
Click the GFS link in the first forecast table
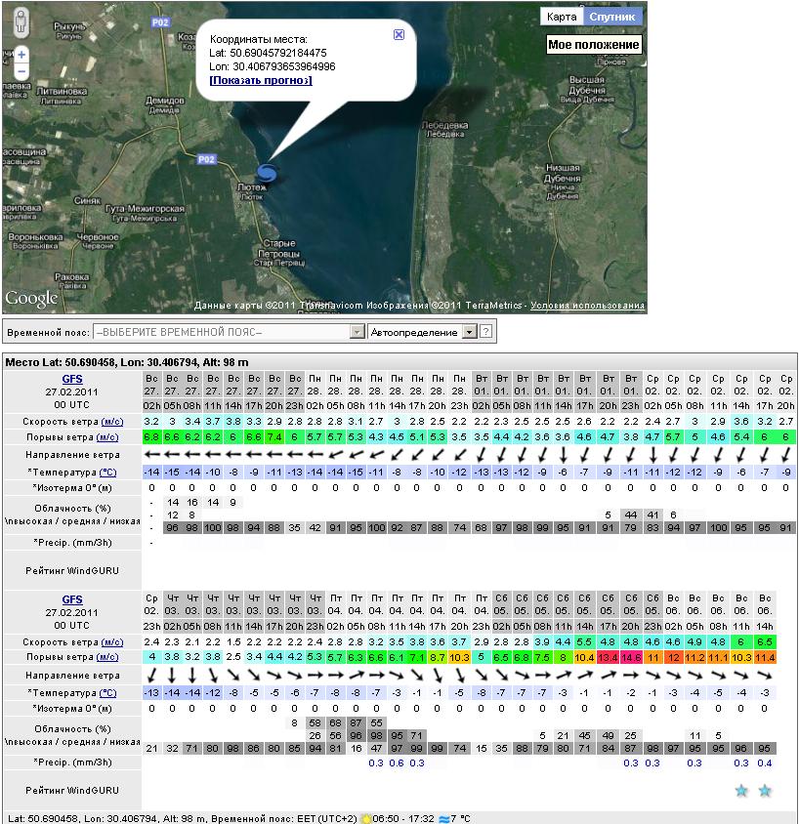pyautogui.click(x=72, y=377)
